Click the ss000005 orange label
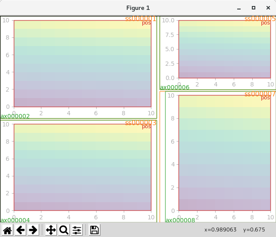This screenshot has height=237, width=276. click(260, 18)
